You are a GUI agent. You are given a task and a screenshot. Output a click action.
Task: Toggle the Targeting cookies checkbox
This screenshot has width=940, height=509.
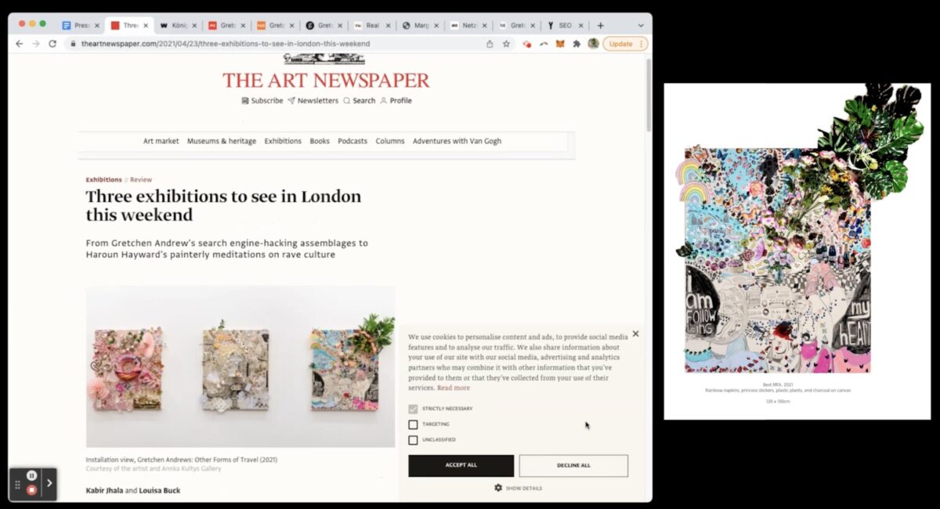click(x=413, y=424)
